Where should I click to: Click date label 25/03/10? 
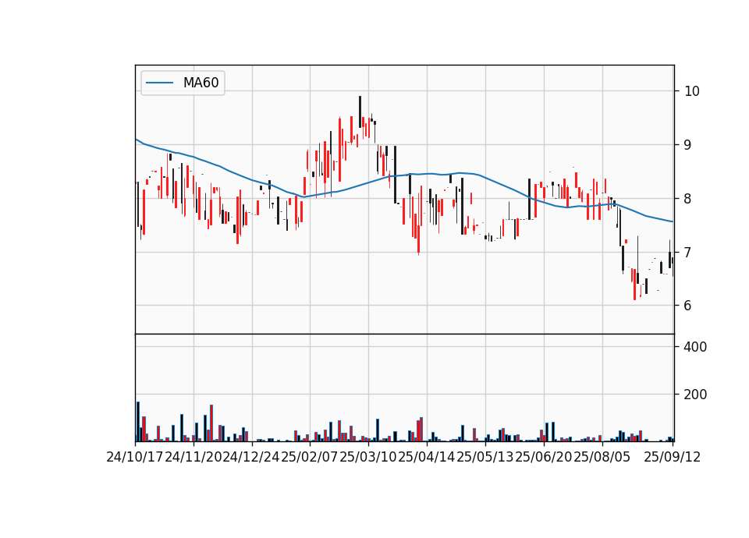click(x=367, y=457)
